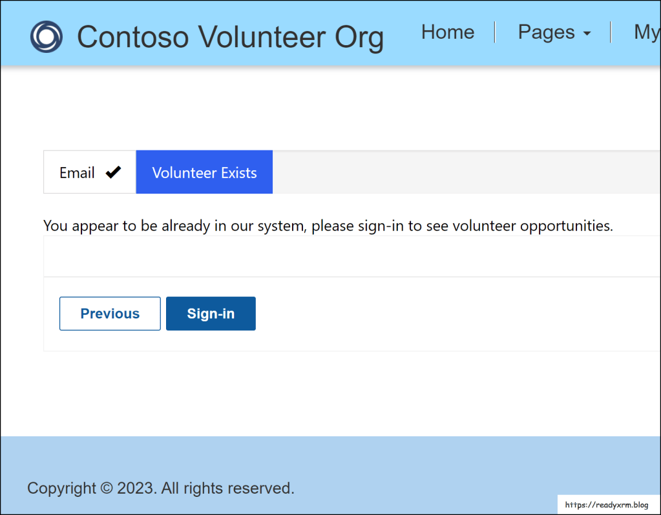Open the Pages menu label
Image resolution: width=661 pixels, height=515 pixels.
546,32
